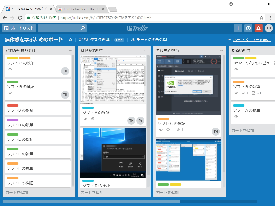Click the たるい担当 list title
The height and width of the screenshot is (206, 275).
241,50
